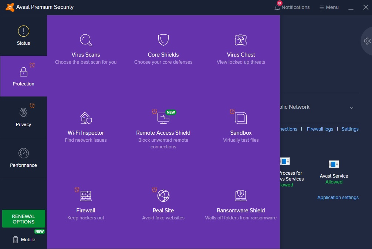372x249 pixels.
Task: Click the Mobile item in sidebar
Action: pos(24,239)
